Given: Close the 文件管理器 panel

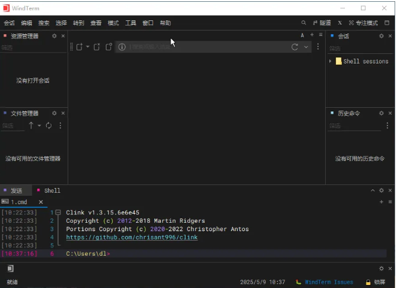Looking at the screenshot, I should [x=63, y=113].
